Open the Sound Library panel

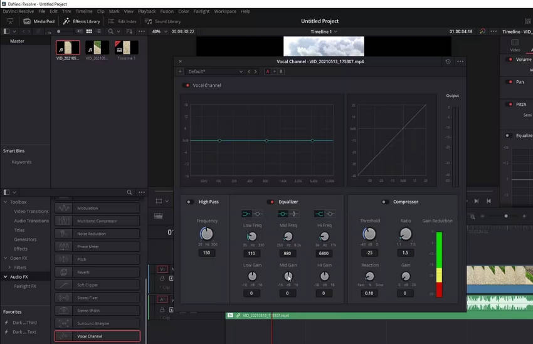[x=162, y=21]
